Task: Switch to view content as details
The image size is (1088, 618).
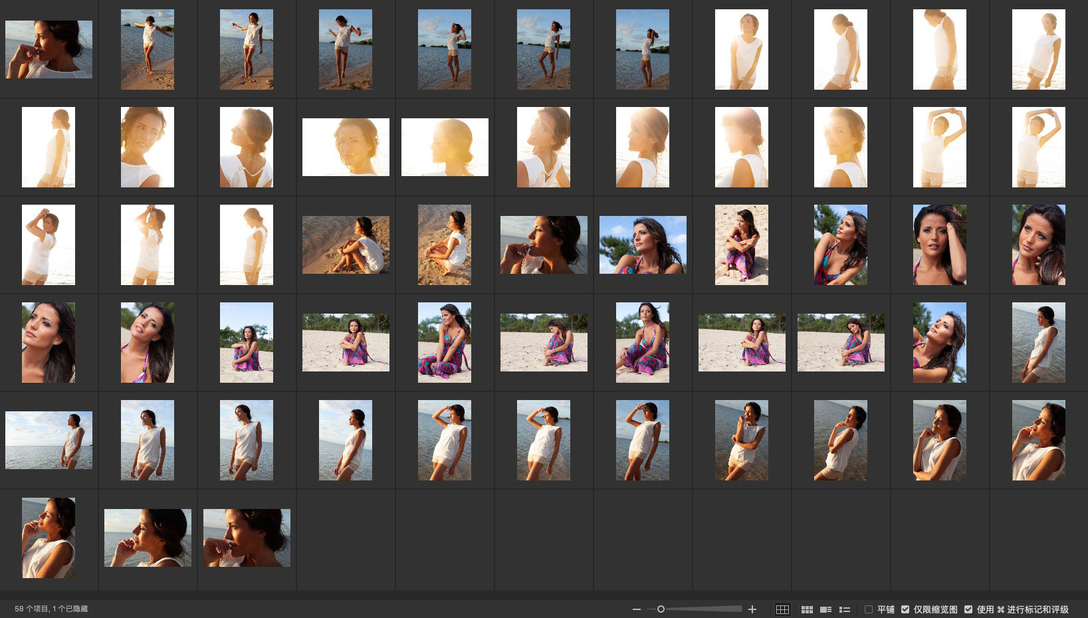Action: pyautogui.click(x=825, y=609)
